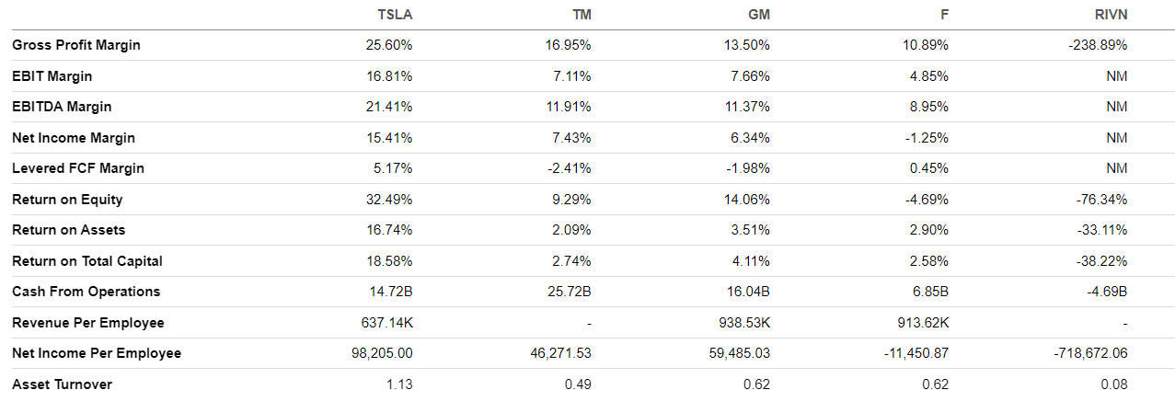Select the Revenue Per Employee label
Image resolution: width=1175 pixels, height=413 pixels.
(x=88, y=323)
